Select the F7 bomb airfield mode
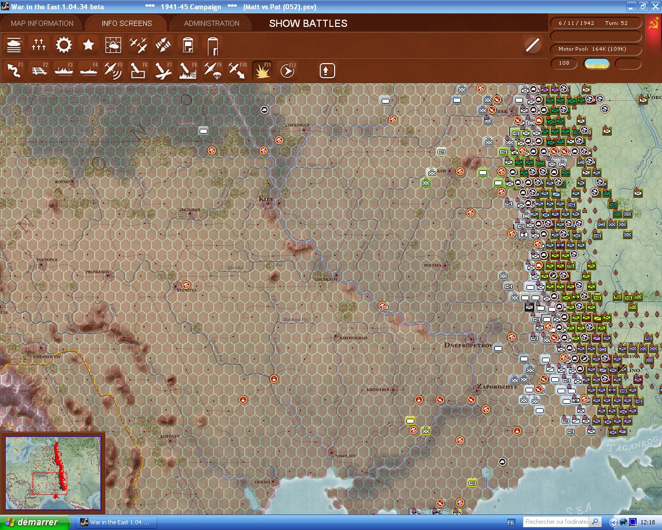 coord(163,70)
